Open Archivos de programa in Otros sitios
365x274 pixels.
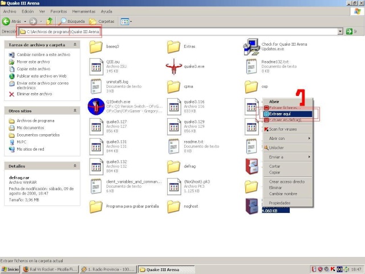pos(35,120)
